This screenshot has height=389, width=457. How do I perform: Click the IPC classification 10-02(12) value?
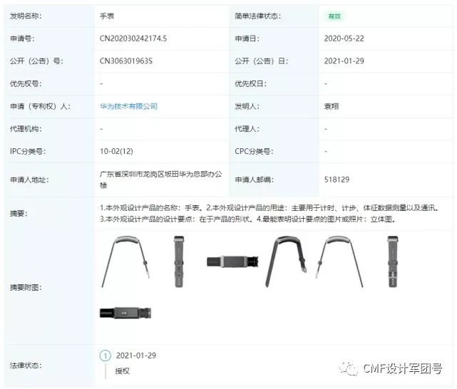pyautogui.click(x=116, y=152)
